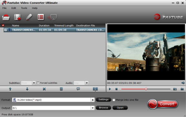
Task: Open the Edit pencil tool
Action: [29, 17]
